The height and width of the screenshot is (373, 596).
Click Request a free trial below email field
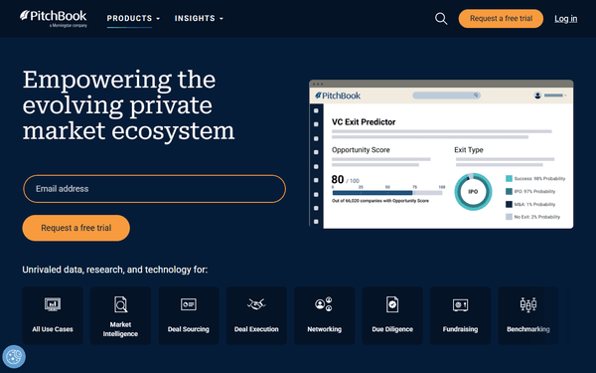click(x=76, y=228)
